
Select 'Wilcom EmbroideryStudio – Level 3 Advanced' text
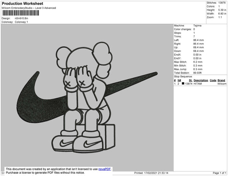coord(29,8)
